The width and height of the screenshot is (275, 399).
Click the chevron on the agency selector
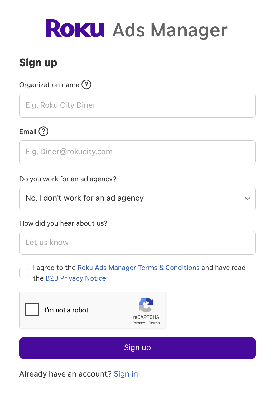pos(247,199)
